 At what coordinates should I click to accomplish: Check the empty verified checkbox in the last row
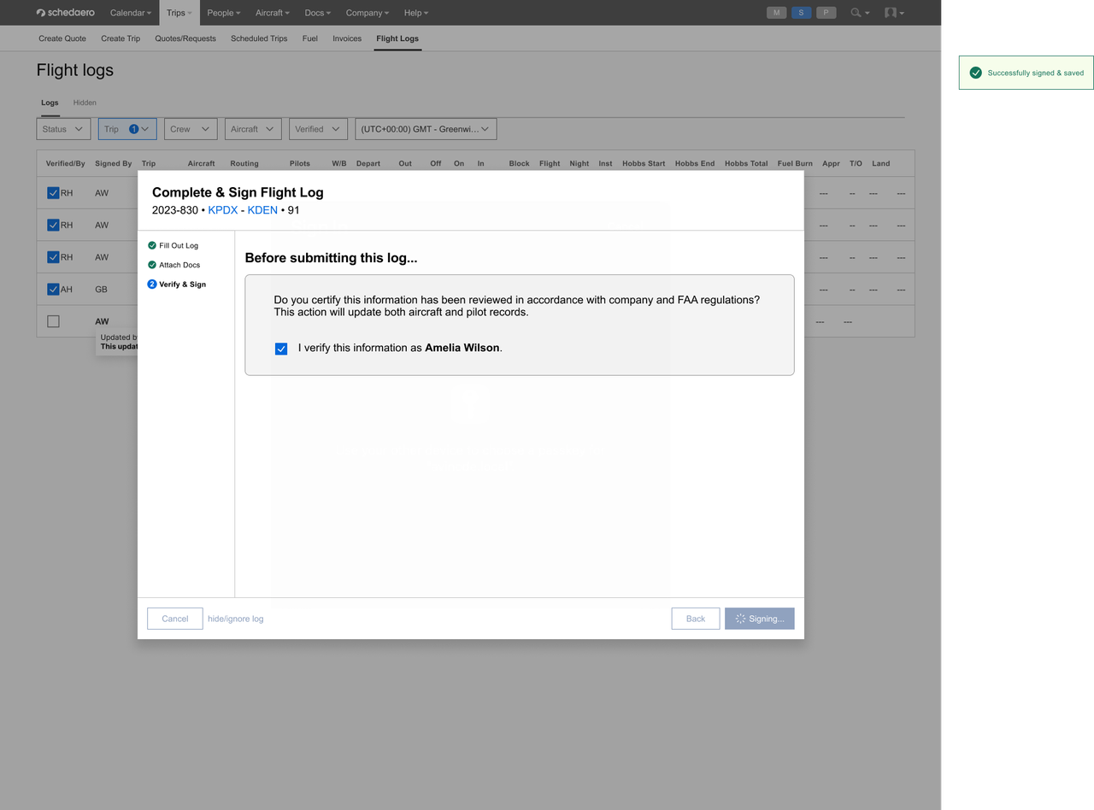pyautogui.click(x=53, y=321)
